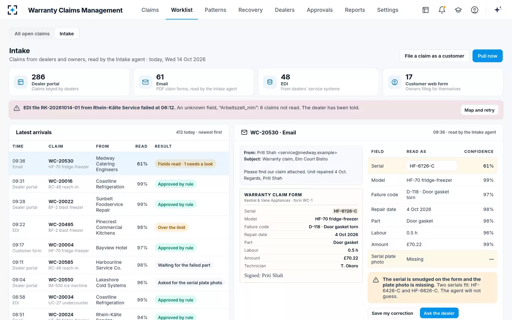Click the warning icon in smudged serial note

pos(376,280)
